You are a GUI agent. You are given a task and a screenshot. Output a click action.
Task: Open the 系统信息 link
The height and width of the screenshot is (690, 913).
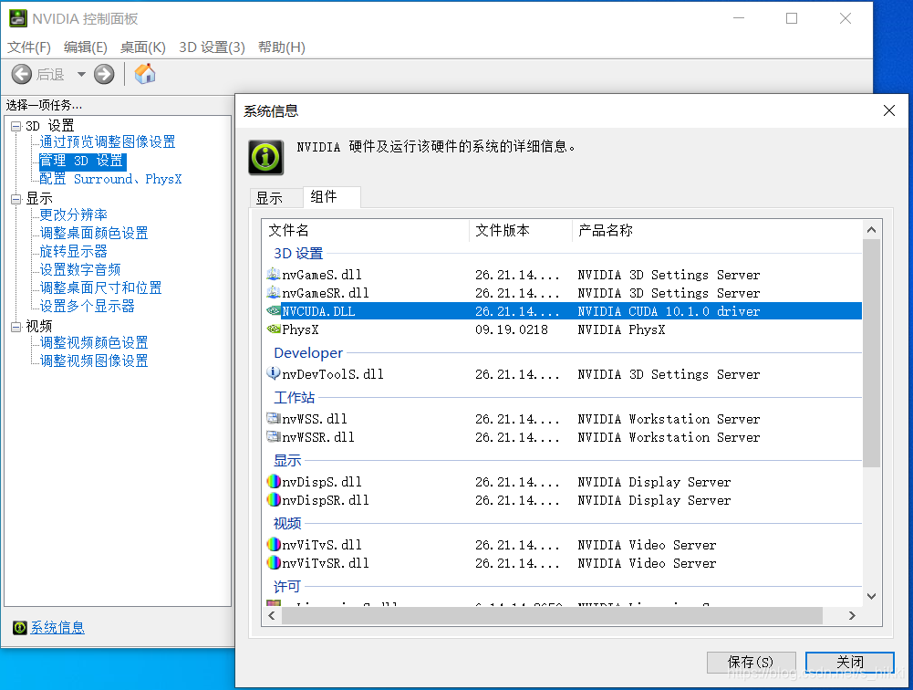(57, 628)
